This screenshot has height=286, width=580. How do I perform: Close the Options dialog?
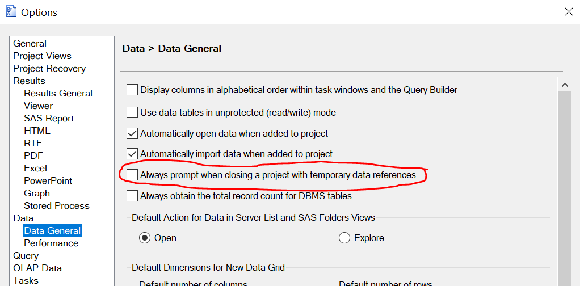click(568, 11)
